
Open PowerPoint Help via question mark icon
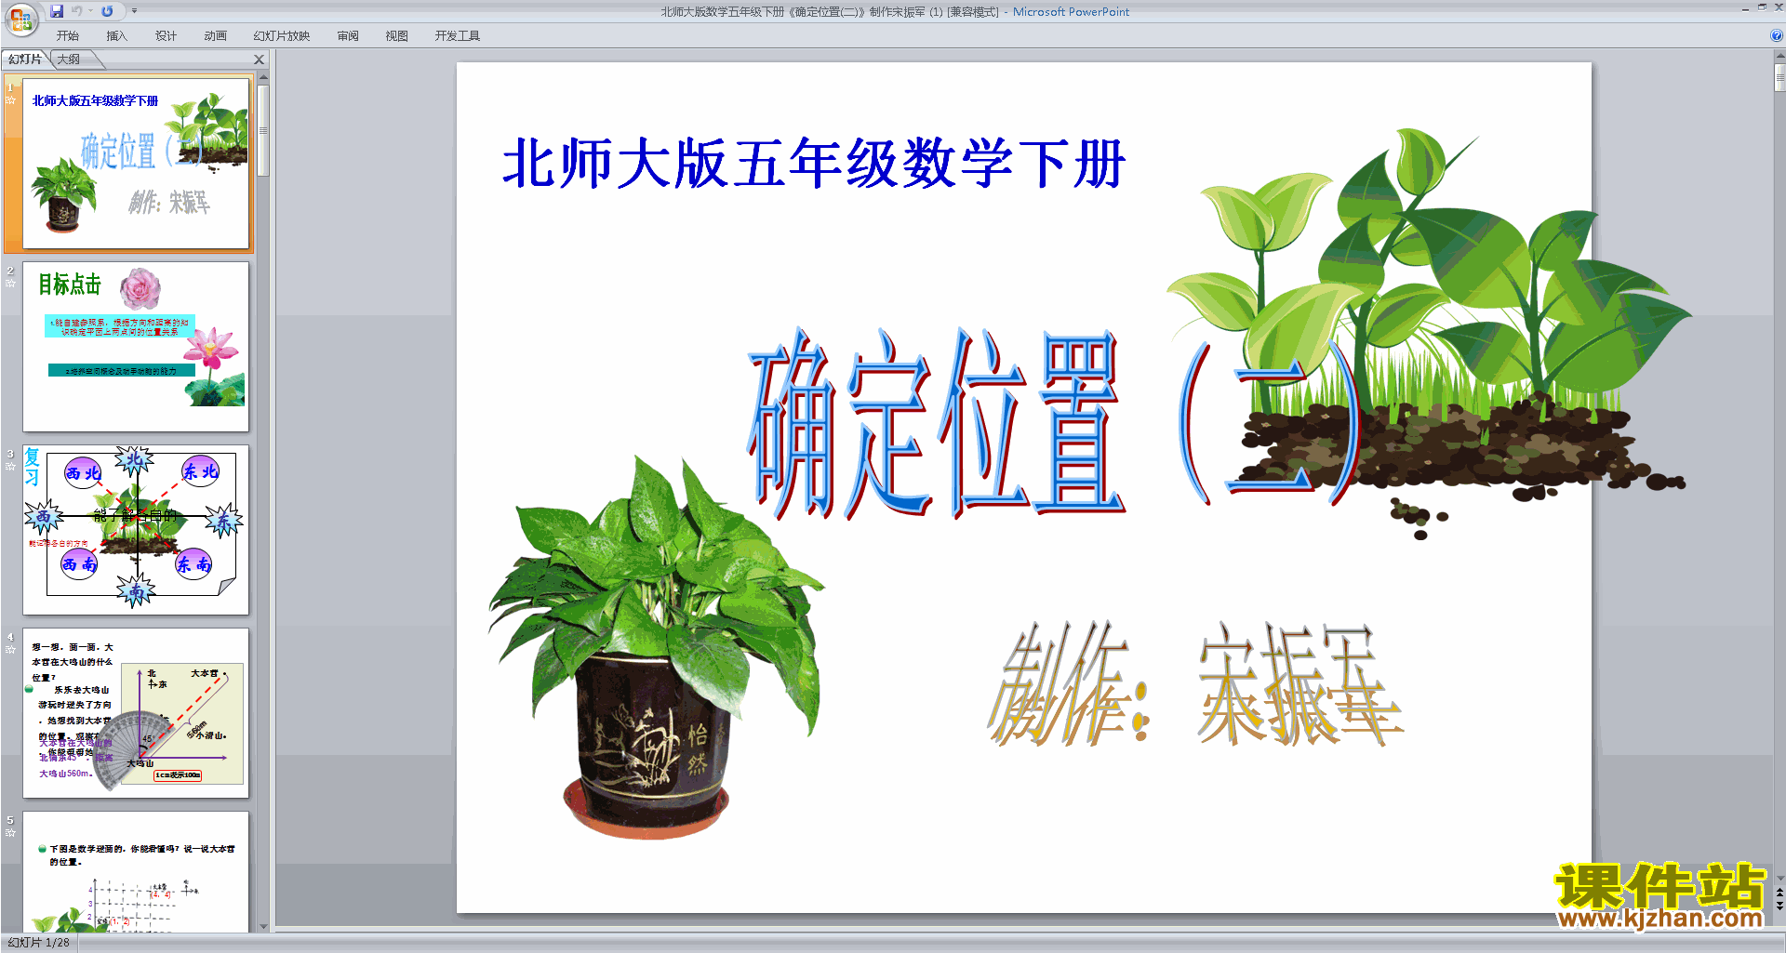tap(1777, 35)
